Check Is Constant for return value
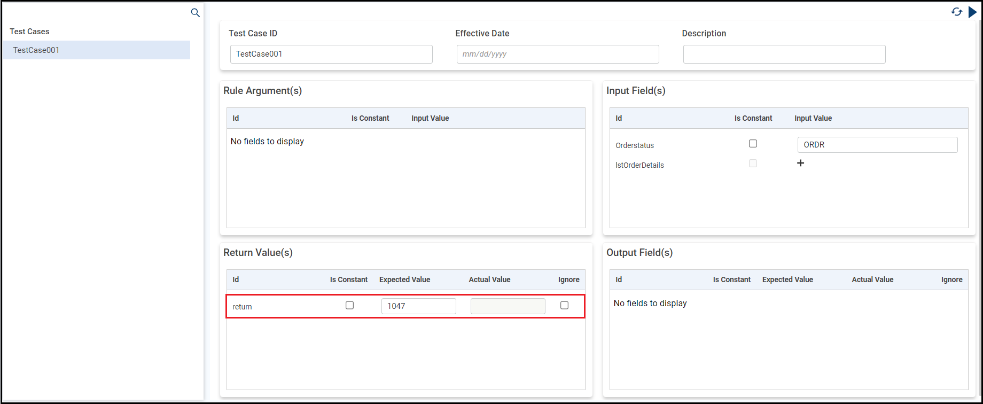983x404 pixels. click(349, 306)
